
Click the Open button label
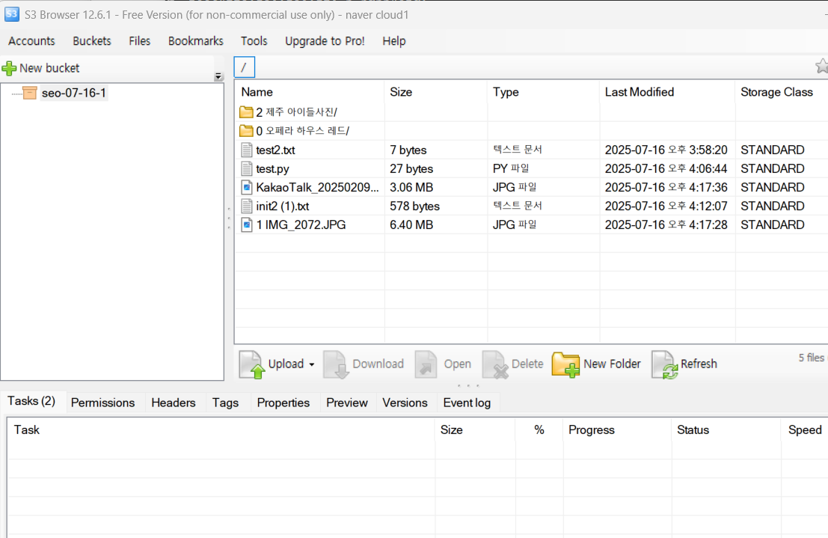pyautogui.click(x=457, y=364)
